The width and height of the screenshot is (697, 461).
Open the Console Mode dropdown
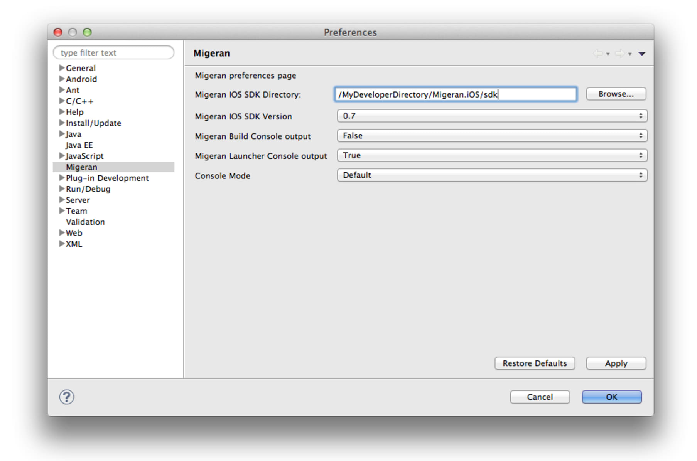pos(492,175)
